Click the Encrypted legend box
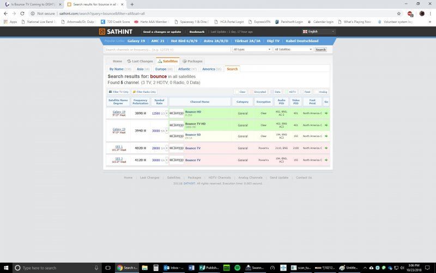The height and width of the screenshot is (273, 436). coord(258,92)
